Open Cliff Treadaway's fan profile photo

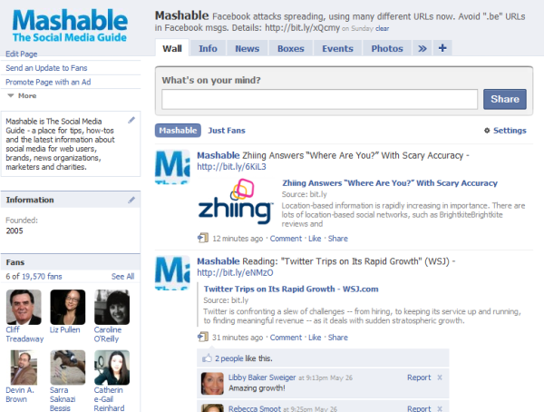[x=24, y=307]
